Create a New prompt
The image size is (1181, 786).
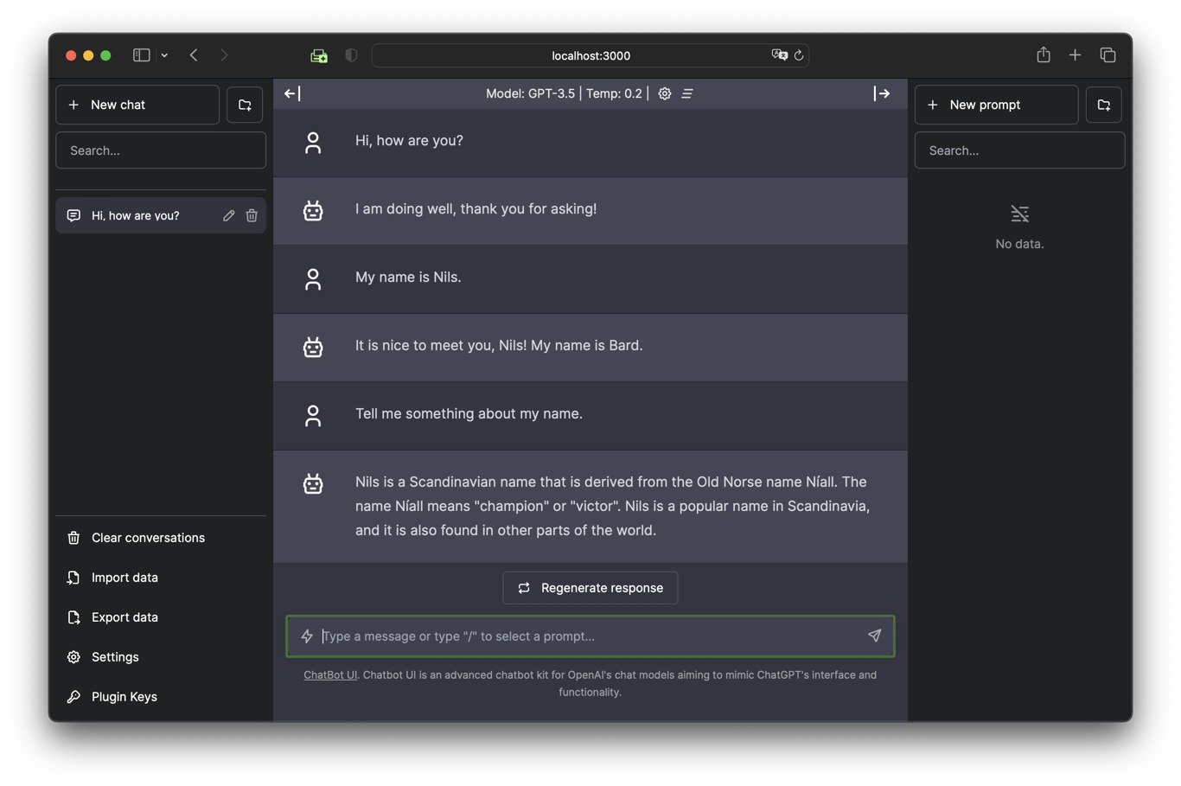coord(996,105)
